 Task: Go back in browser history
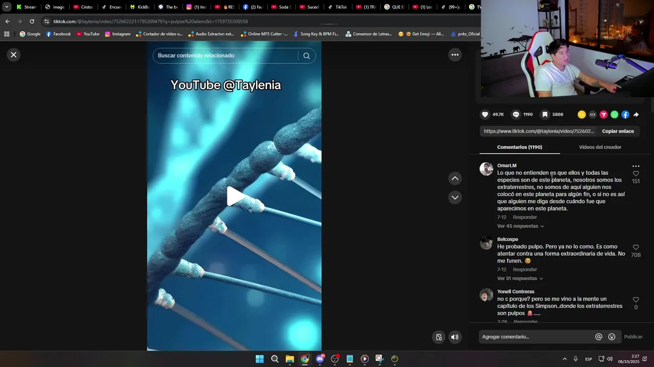(7, 21)
